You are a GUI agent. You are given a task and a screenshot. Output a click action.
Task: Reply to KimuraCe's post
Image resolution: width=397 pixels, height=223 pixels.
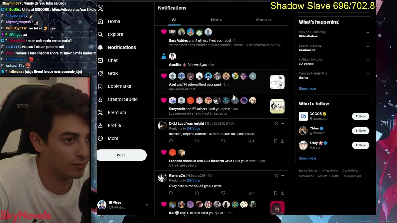point(171,193)
